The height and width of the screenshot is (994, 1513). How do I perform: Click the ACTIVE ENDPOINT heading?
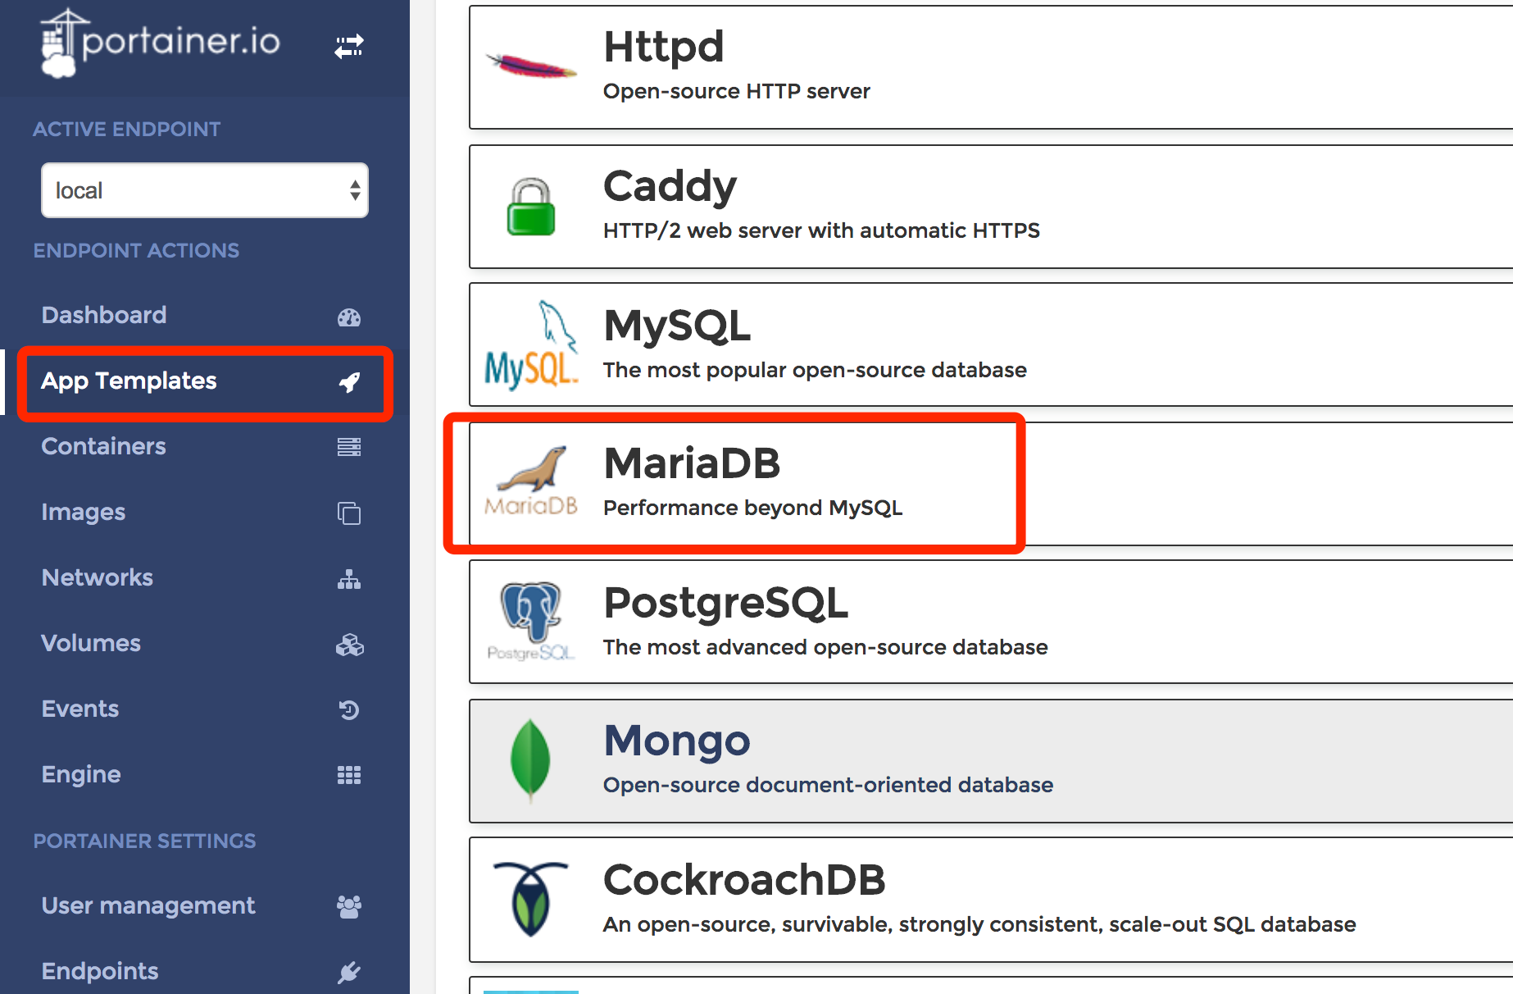[127, 129]
